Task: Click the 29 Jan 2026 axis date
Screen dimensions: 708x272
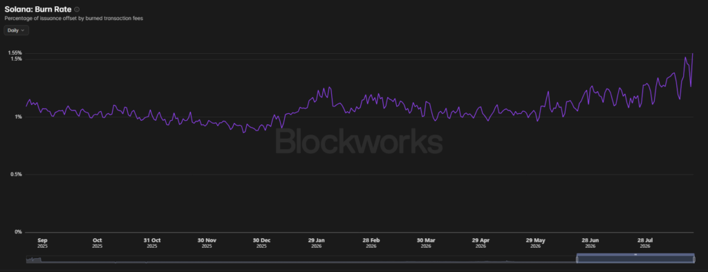Action: coord(316,243)
